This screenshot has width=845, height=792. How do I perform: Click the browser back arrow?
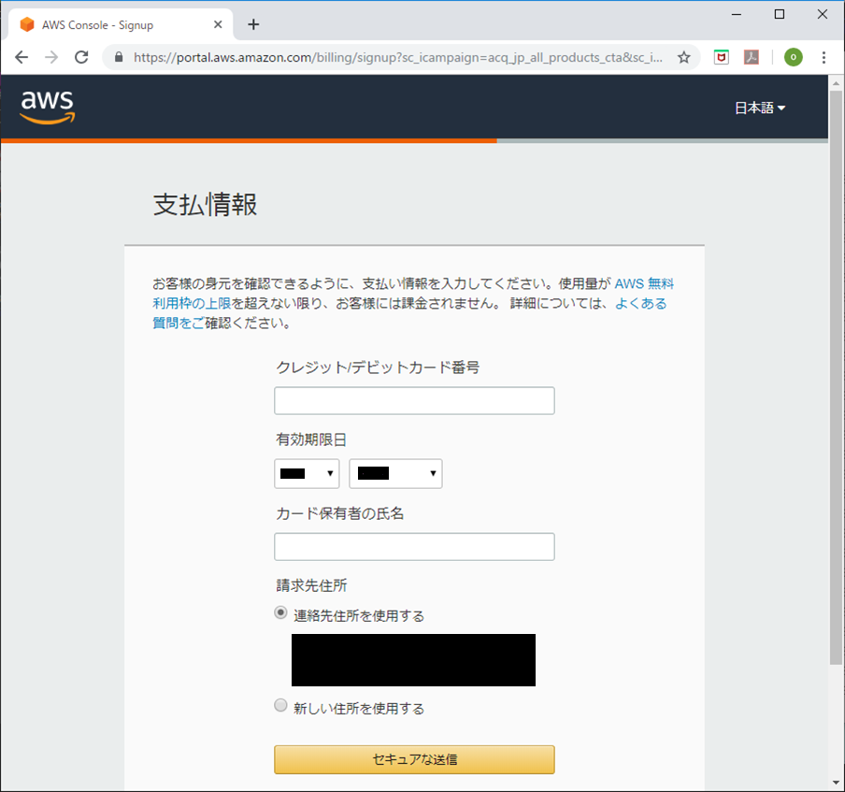tap(21, 57)
